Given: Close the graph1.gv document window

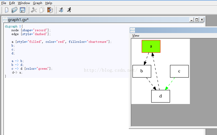Looking at the screenshot, I should [x=202, y=20].
